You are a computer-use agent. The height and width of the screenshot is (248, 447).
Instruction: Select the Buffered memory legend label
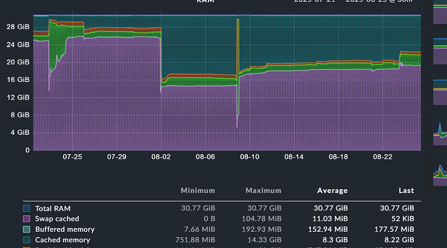(65, 229)
